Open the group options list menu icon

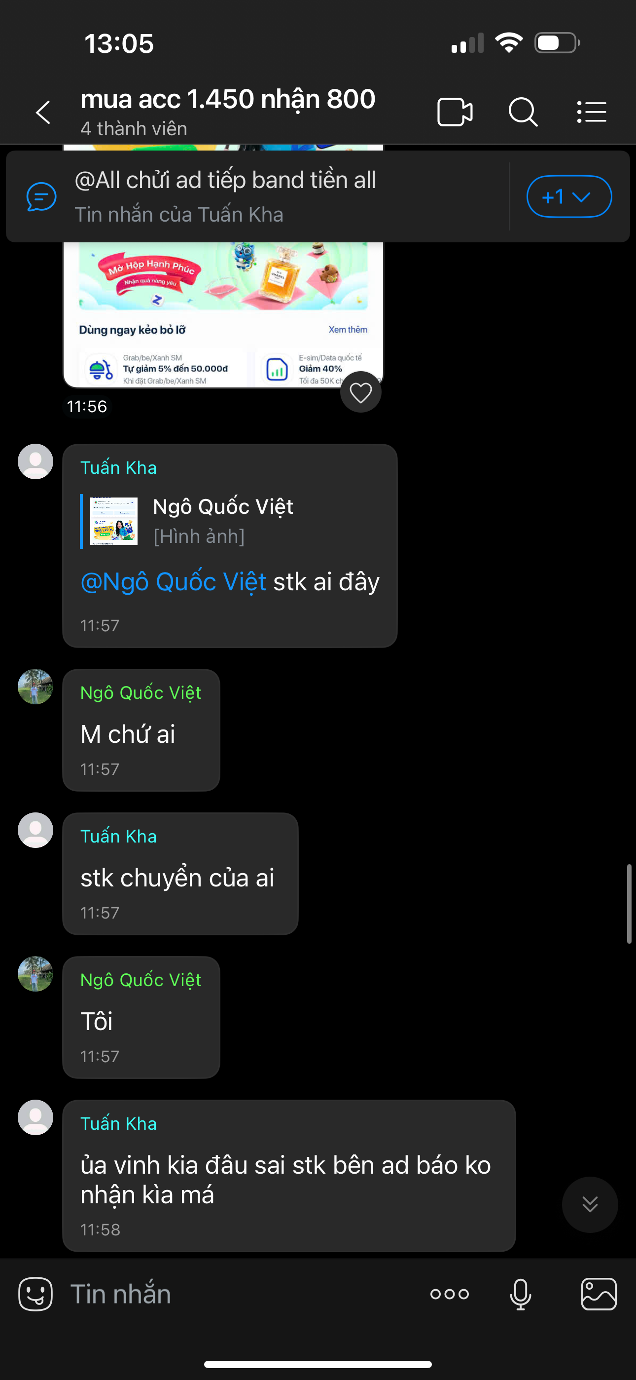592,112
